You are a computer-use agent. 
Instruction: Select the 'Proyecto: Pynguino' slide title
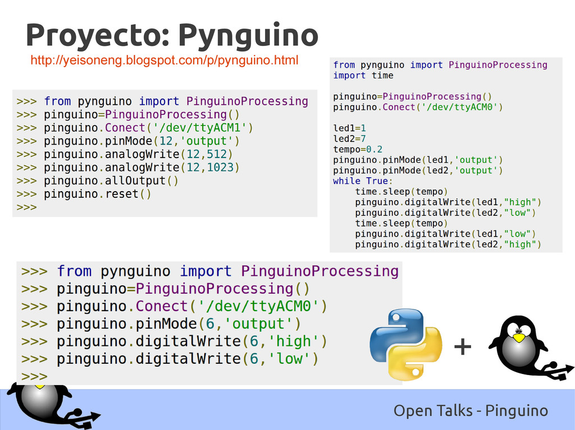click(172, 35)
